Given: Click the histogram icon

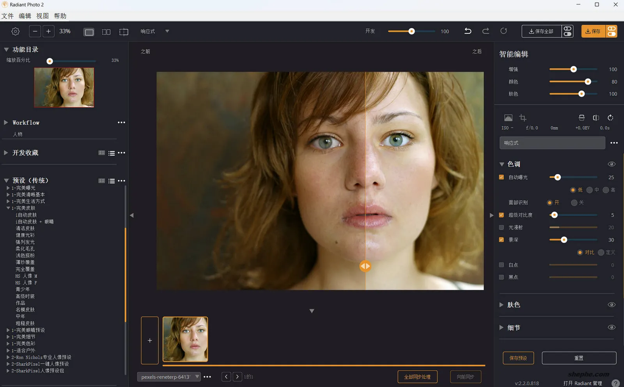Looking at the screenshot, I should 508,118.
